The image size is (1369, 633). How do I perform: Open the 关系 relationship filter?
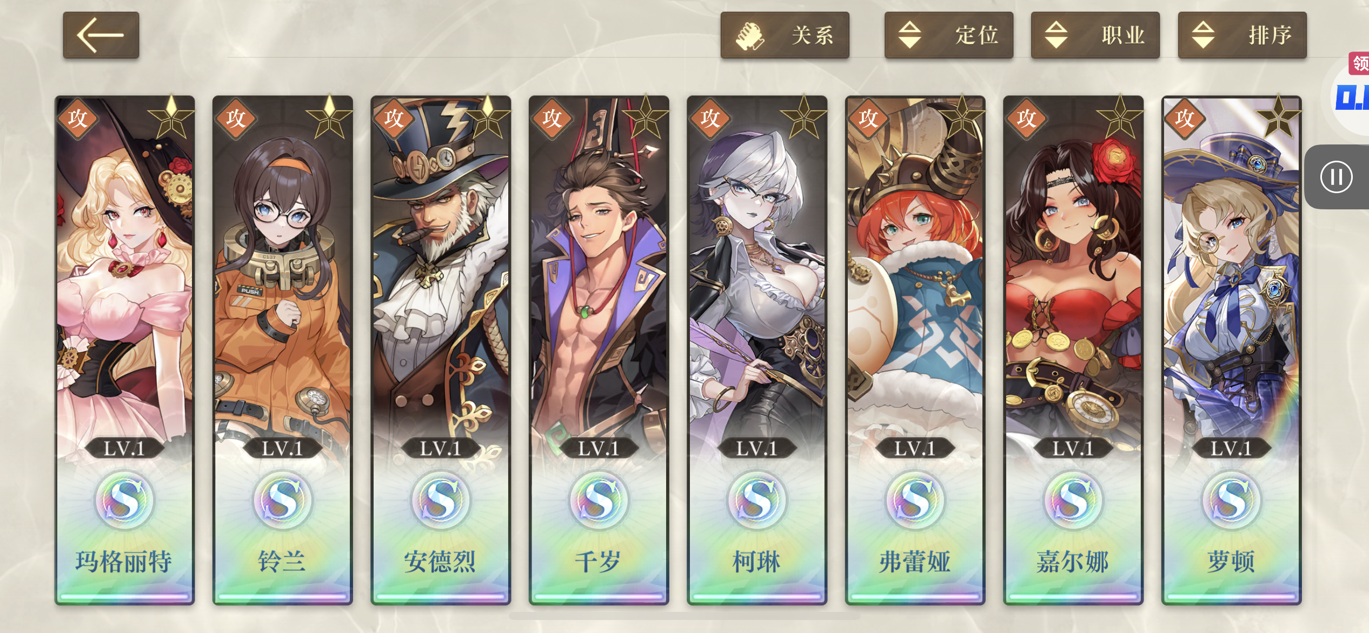click(785, 35)
